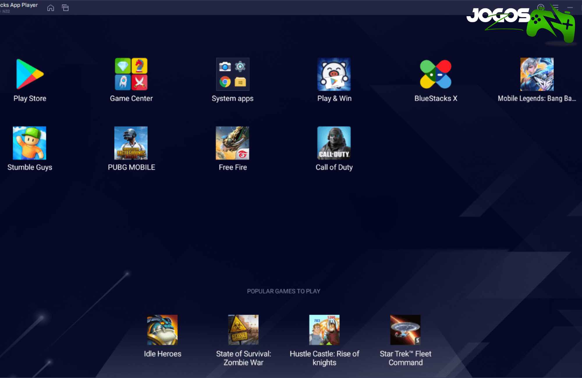Open the multi-instance windows icon
Viewport: 582px width, 378px height.
(65, 8)
